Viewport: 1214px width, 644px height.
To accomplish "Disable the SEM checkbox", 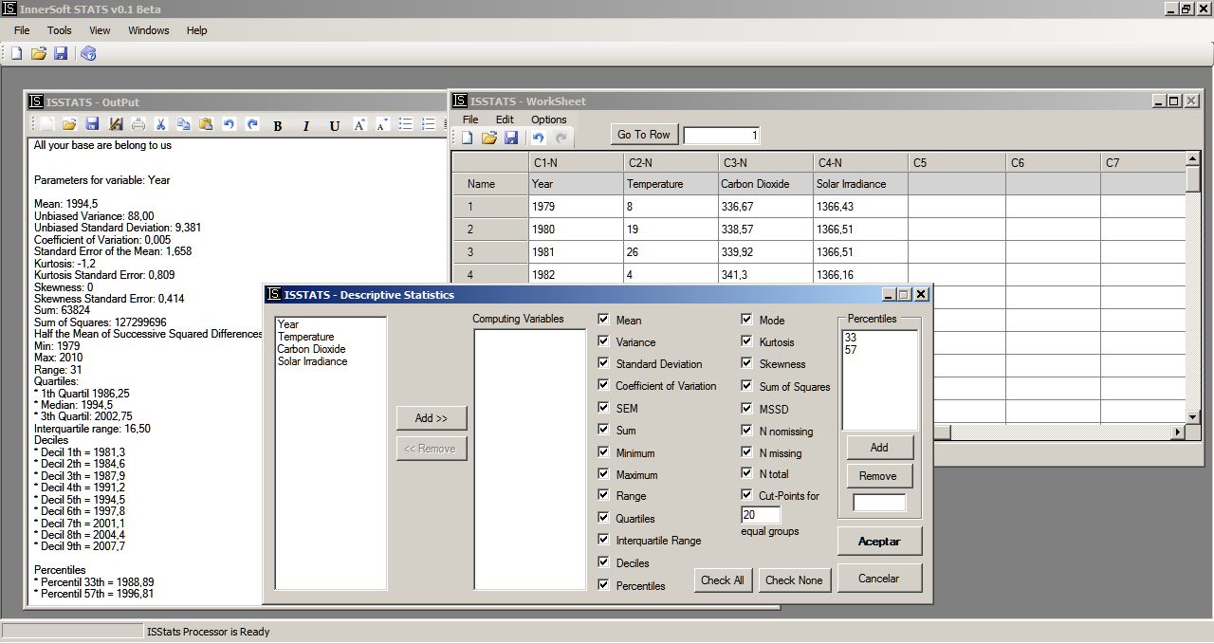I will point(604,408).
